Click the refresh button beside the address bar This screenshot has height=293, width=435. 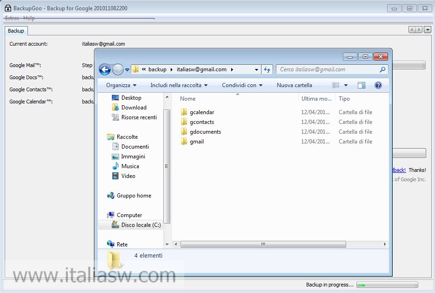[x=267, y=69]
